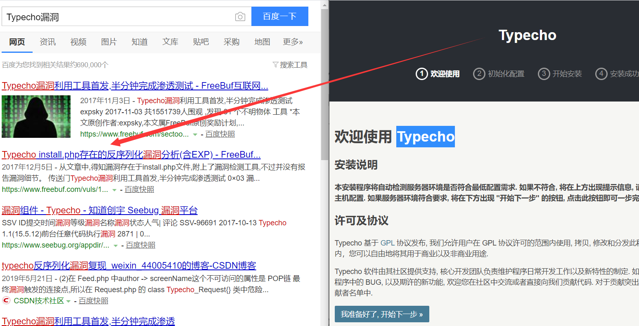Open the FreeBuf article about Typecho漏洞利用工具首发
The height and width of the screenshot is (326, 639).
click(134, 85)
